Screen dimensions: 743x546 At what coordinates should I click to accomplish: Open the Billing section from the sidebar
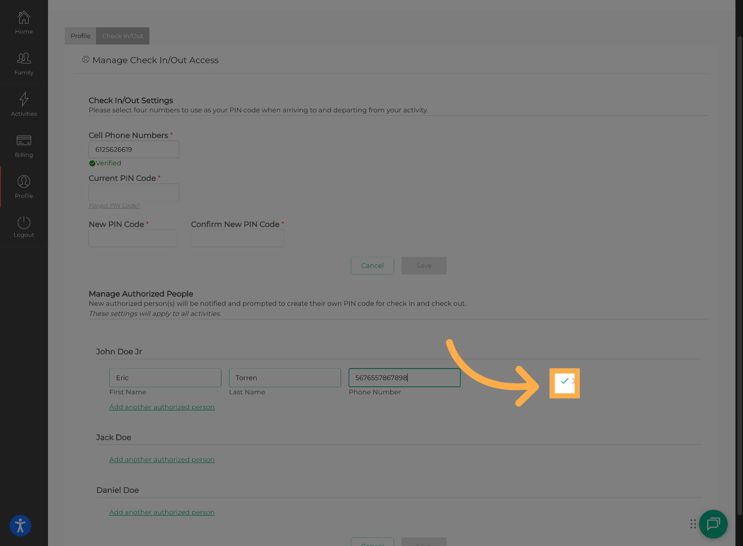point(24,145)
